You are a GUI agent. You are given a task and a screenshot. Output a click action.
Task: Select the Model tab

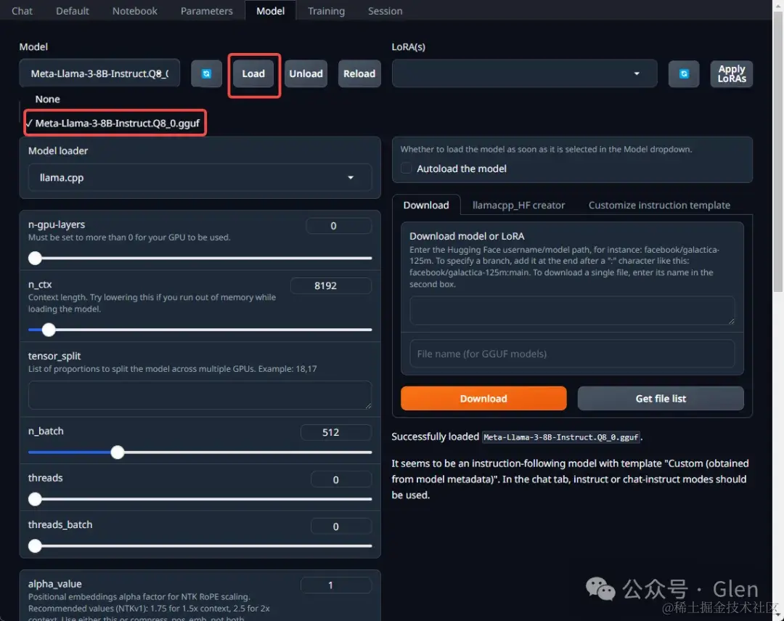(271, 10)
